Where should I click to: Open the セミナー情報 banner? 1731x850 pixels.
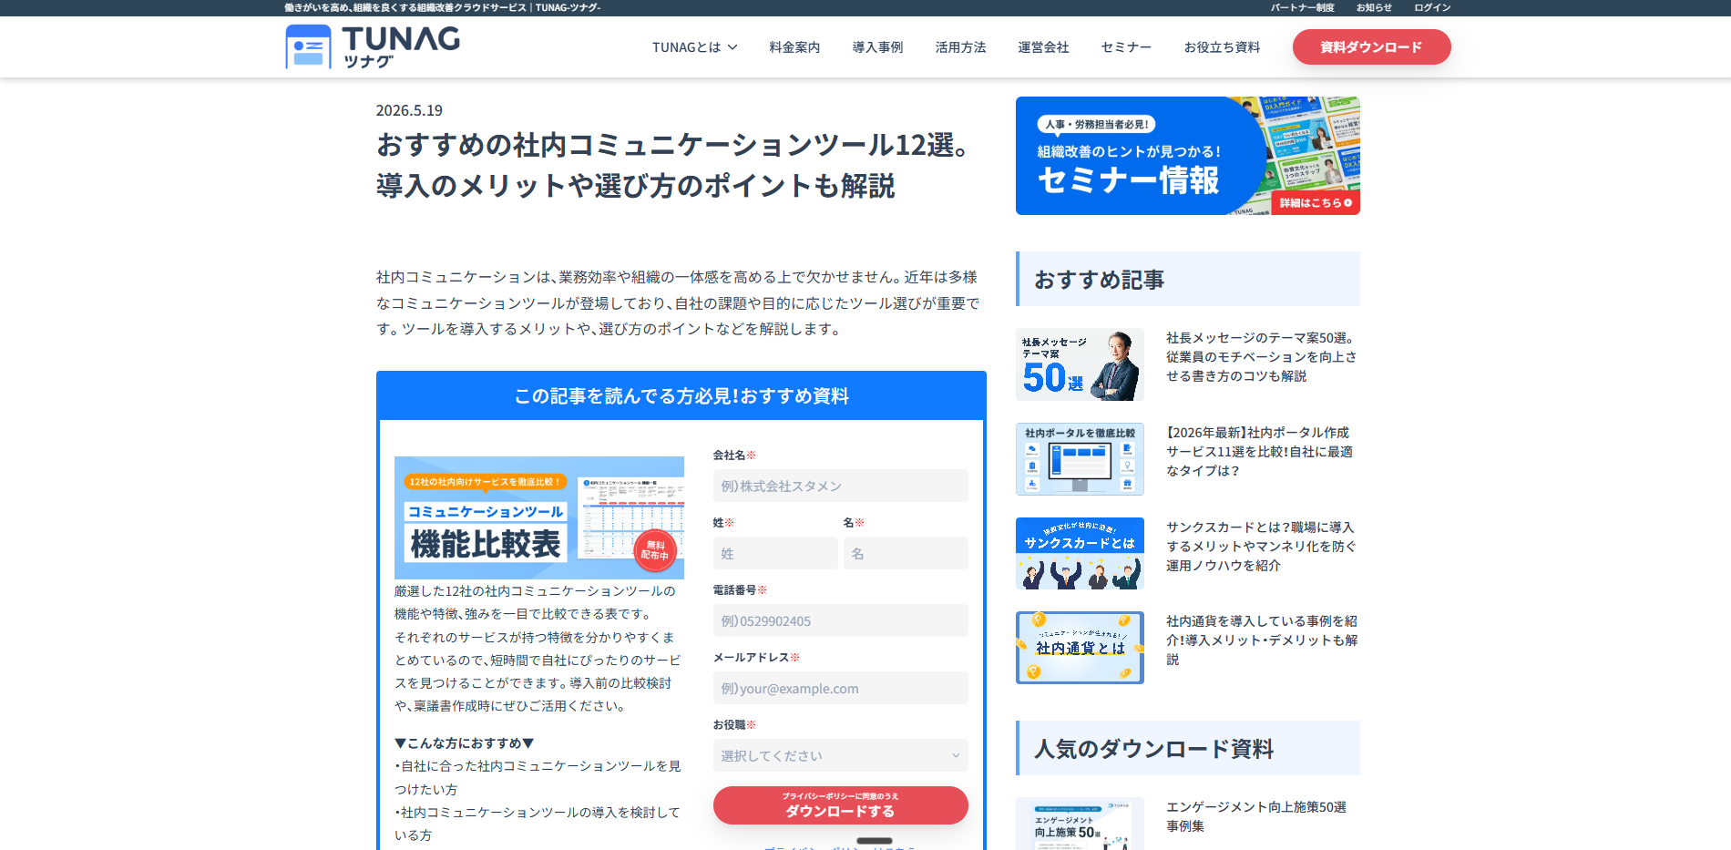[1187, 156]
